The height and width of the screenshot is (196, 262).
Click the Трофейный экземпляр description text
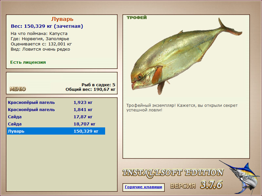(x=182, y=108)
